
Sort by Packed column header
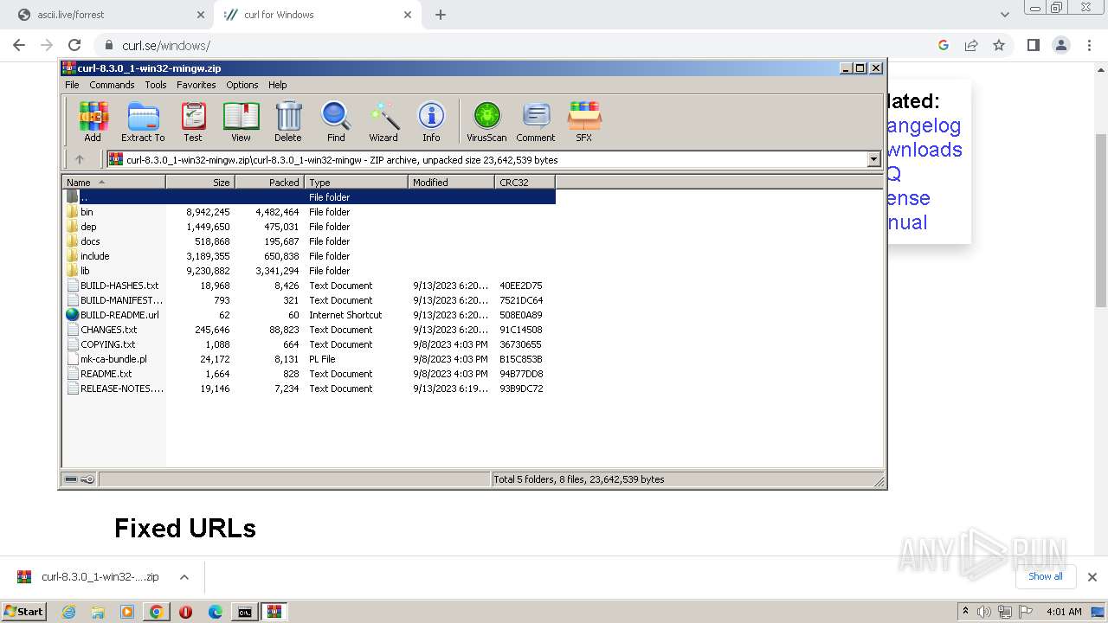(x=269, y=183)
